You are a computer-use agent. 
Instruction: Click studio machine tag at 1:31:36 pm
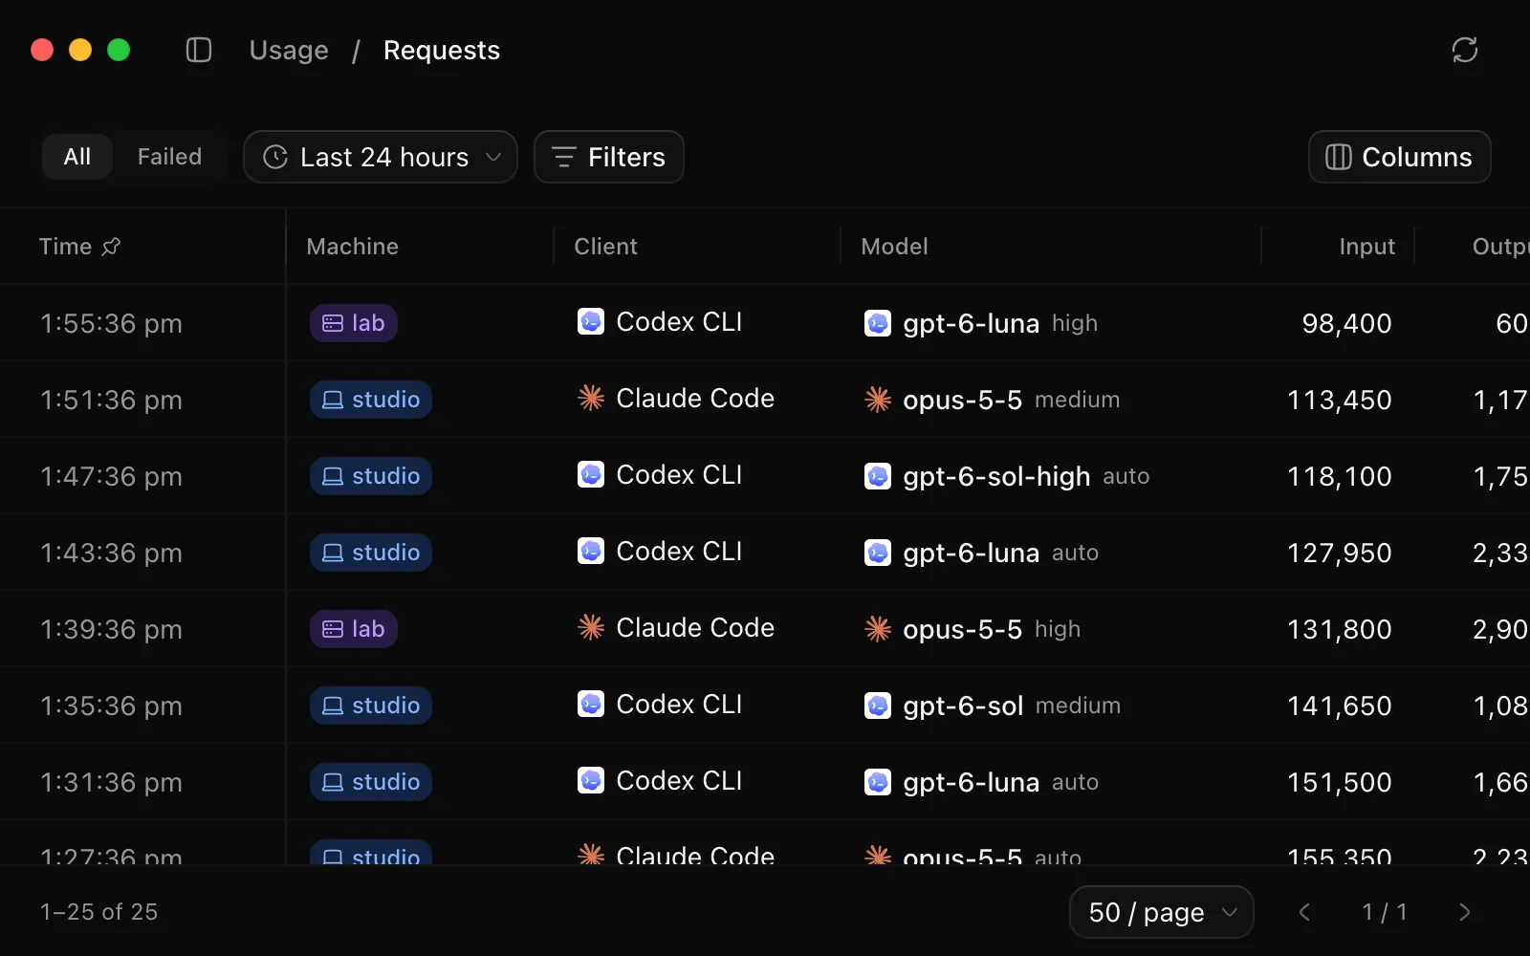coord(371,782)
